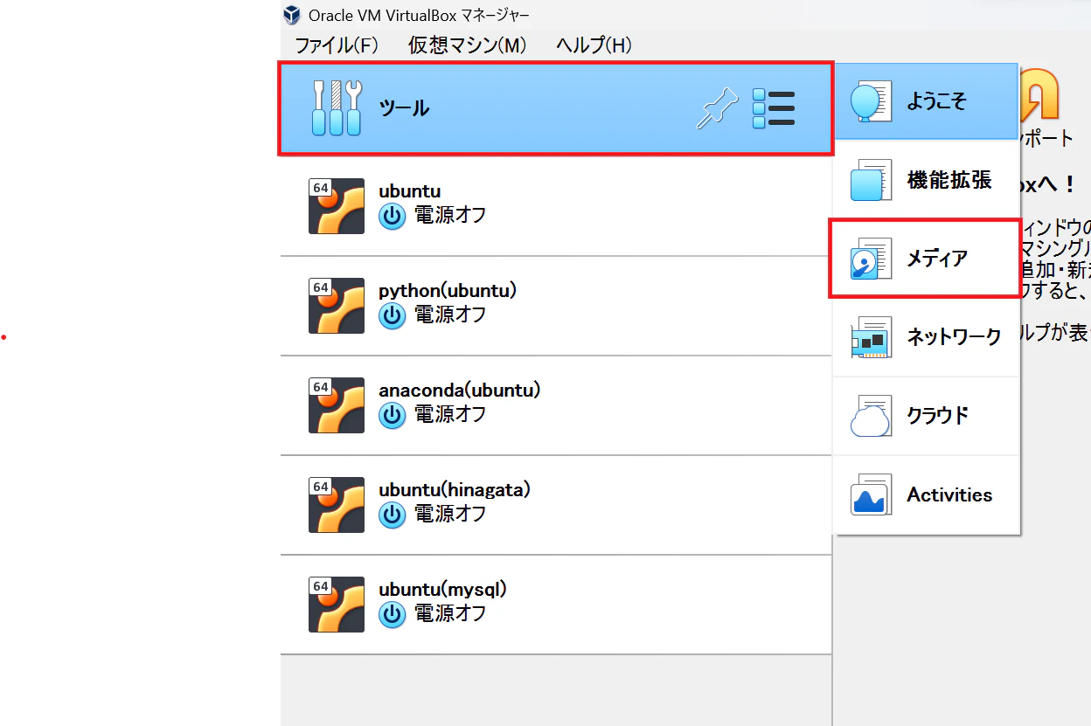Select the anaconda(ubuntu) virtual machine name
This screenshot has height=726, width=1091.
point(460,391)
